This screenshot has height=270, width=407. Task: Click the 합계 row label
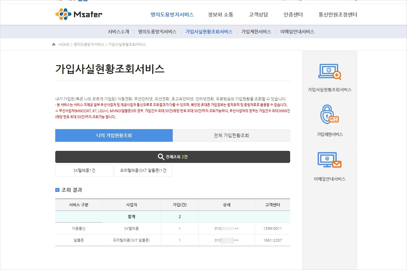coord(132,217)
